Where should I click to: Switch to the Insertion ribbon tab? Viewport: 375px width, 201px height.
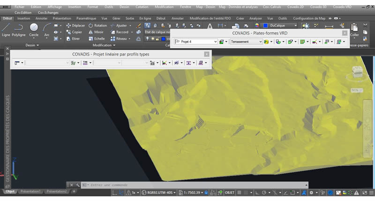[x=23, y=18]
